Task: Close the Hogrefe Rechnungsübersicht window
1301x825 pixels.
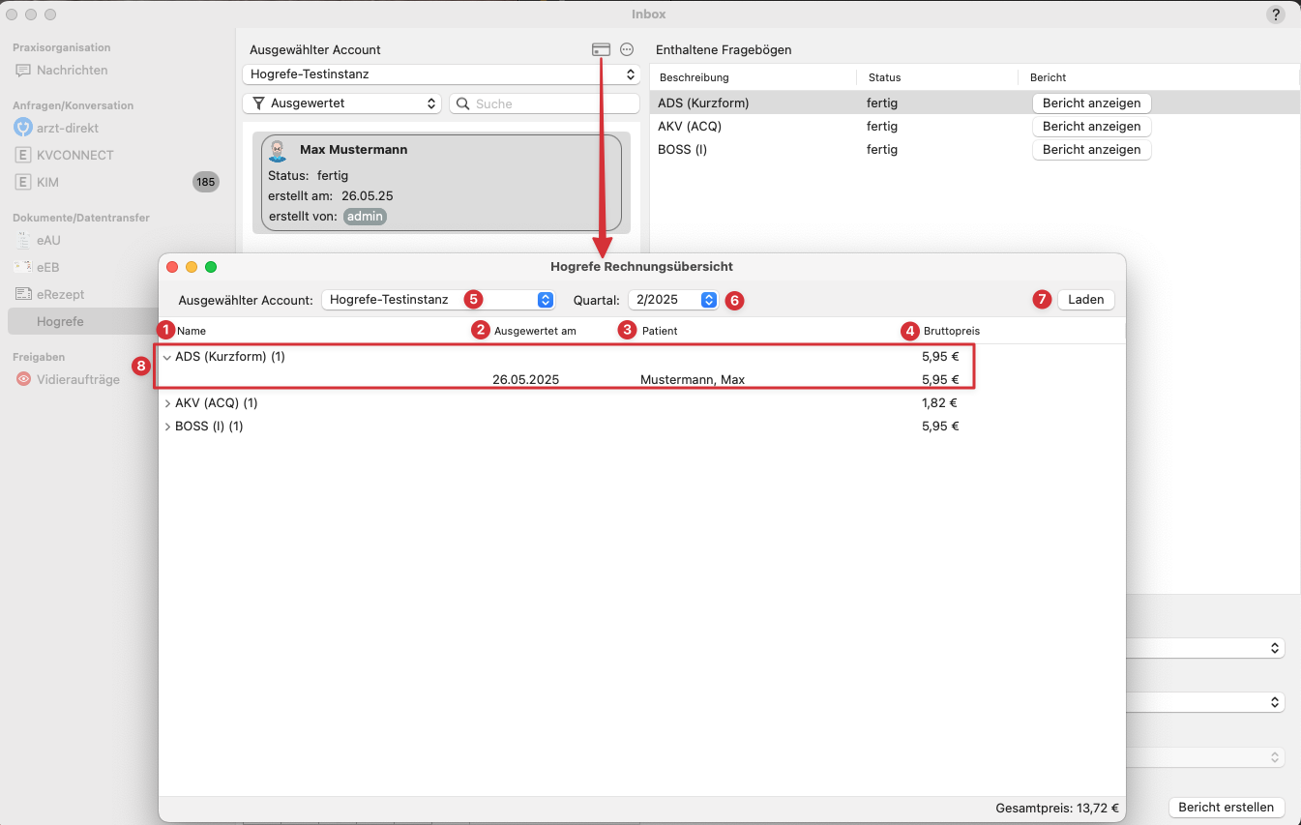Action: (x=172, y=267)
